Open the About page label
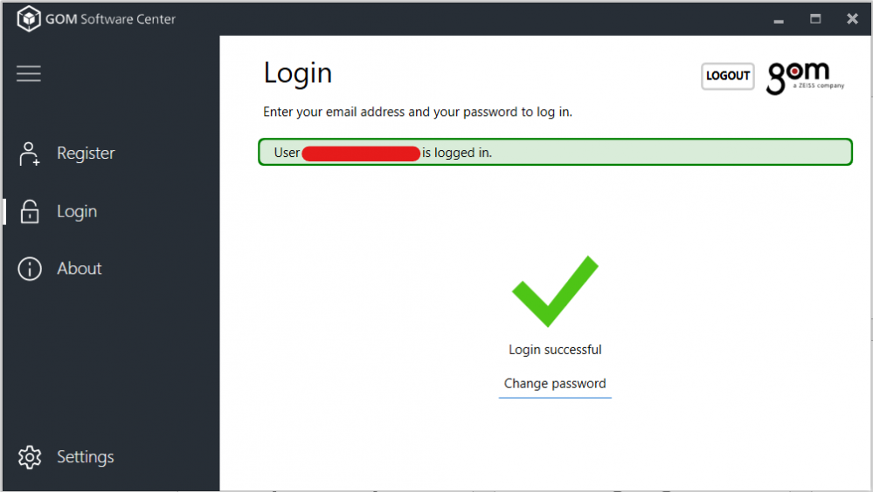 pyautogui.click(x=80, y=269)
